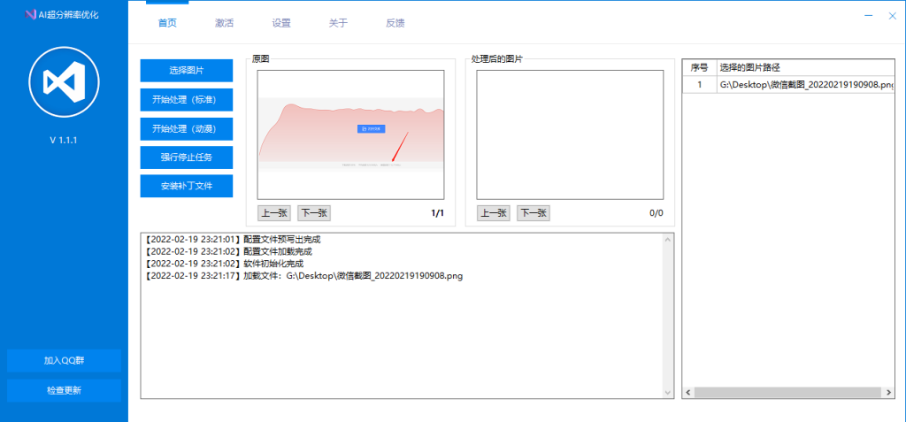Viewport: 906px width, 422px height.
Task: Click the version label V 1.1.1
Action: [64, 140]
